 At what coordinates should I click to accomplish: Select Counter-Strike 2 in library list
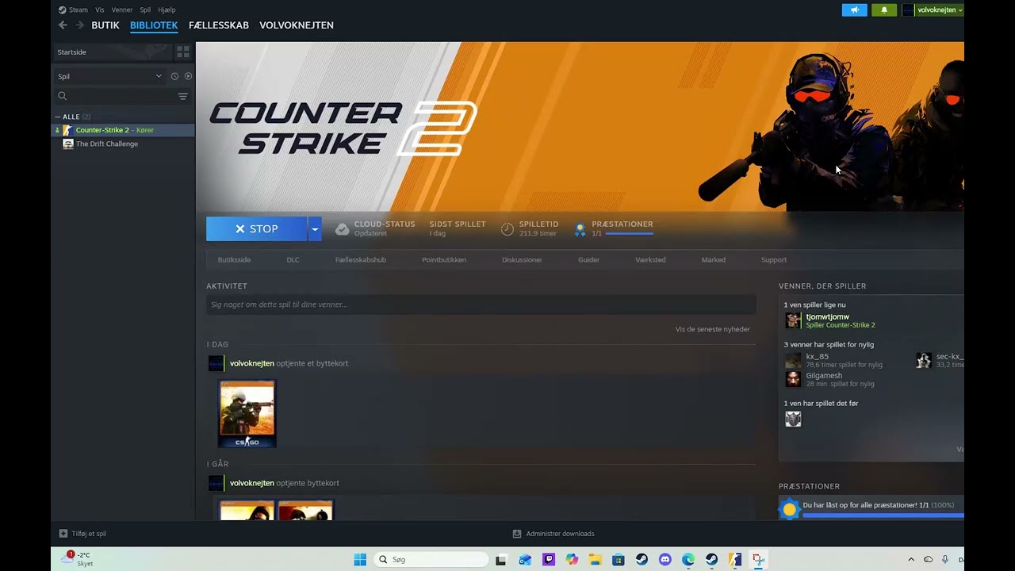(123, 130)
